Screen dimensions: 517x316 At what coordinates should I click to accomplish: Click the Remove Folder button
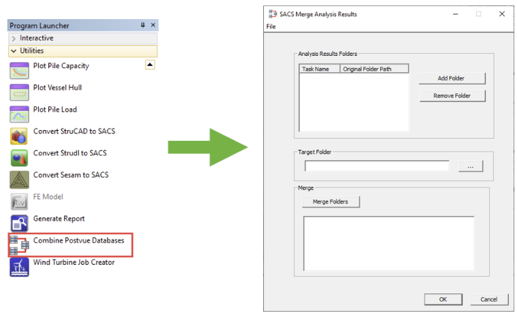[452, 96]
